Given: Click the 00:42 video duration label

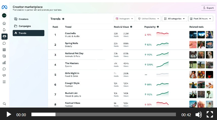Looking at the screenshot, I should (186, 115).
